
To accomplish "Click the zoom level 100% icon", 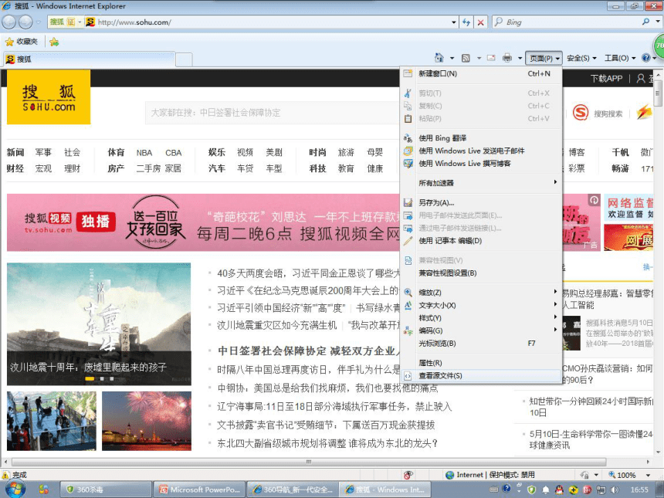I will pyautogui.click(x=611, y=475).
